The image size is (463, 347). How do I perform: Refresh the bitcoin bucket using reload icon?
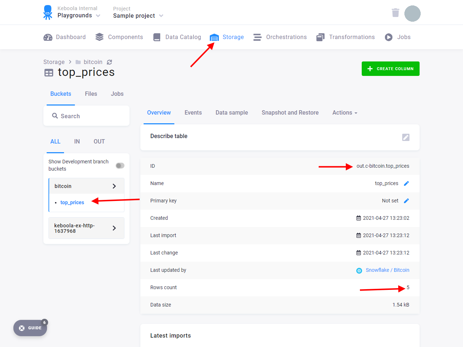click(110, 62)
